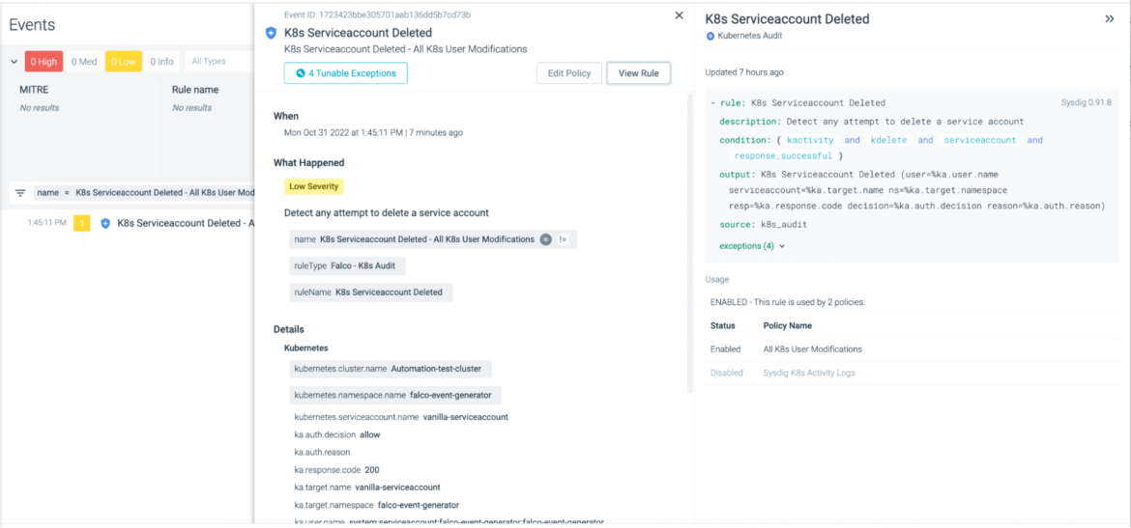This screenshot has height=528, width=1131.
Task: Click the Sysdig 0.91.8 version label
Action: point(1087,103)
